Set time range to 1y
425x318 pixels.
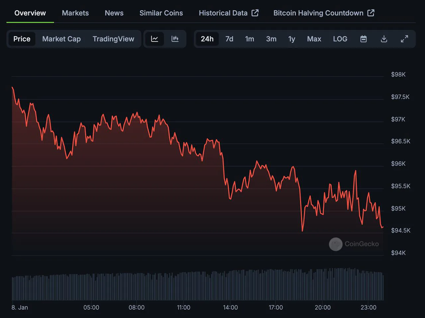(292, 39)
